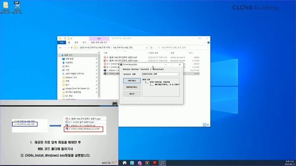Click pin icon next to 바탕 화면

(x=97, y=59)
